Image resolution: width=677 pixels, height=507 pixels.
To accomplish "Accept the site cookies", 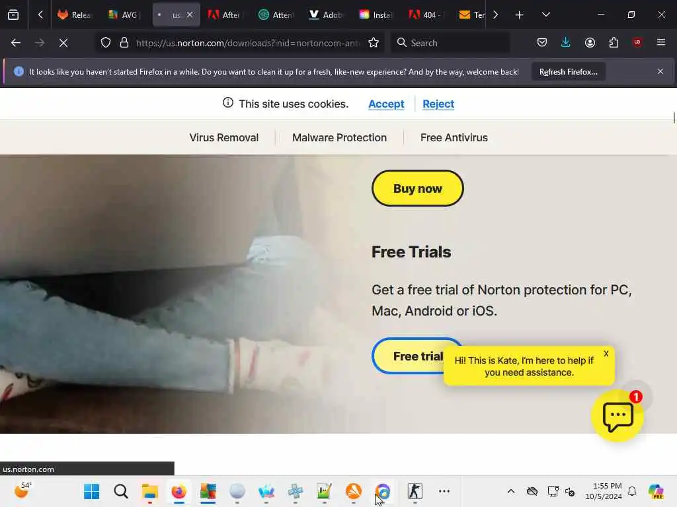I will coord(386,104).
